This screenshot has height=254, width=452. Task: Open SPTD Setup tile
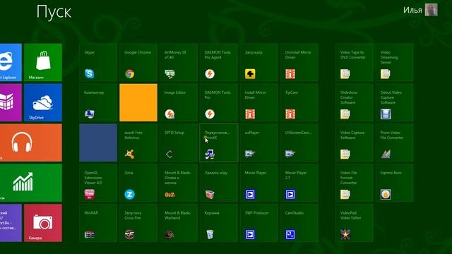[x=179, y=143]
